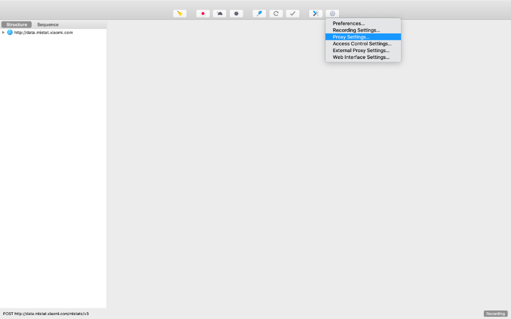Toggle recording with the red dot button
Image resolution: width=511 pixels, height=319 pixels.
202,14
